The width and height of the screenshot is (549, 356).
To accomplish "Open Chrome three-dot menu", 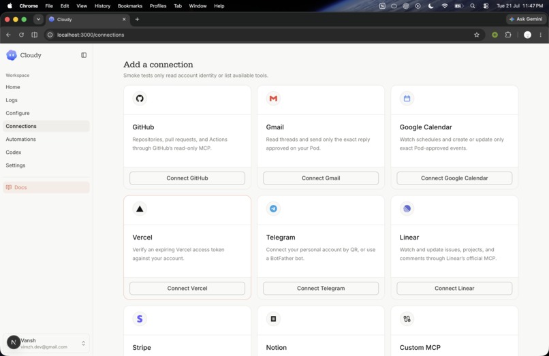I will point(541,35).
